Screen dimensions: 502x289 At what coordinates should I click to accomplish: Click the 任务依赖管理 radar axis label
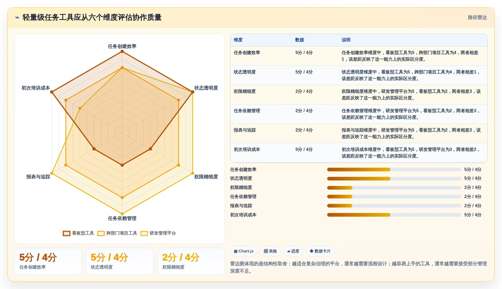(x=122, y=218)
